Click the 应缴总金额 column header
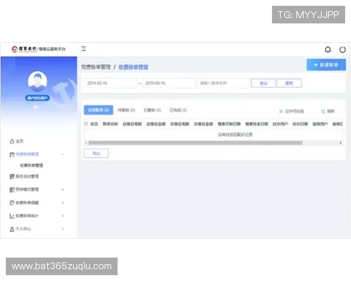This screenshot has height=281, width=351. (x=156, y=124)
